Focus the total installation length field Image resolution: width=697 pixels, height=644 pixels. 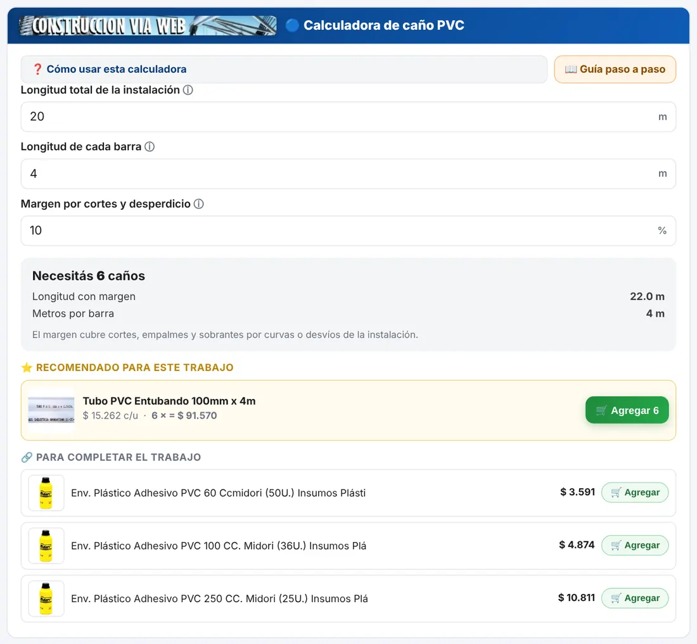(x=348, y=117)
